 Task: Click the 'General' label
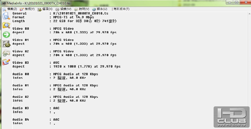pyautogui.click(x=20, y=13)
